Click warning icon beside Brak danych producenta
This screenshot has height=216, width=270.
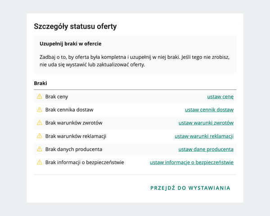tap(39, 149)
